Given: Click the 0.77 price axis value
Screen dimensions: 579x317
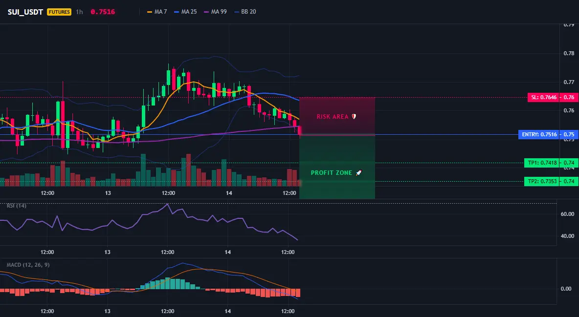Looking at the screenshot, I should (x=569, y=82).
